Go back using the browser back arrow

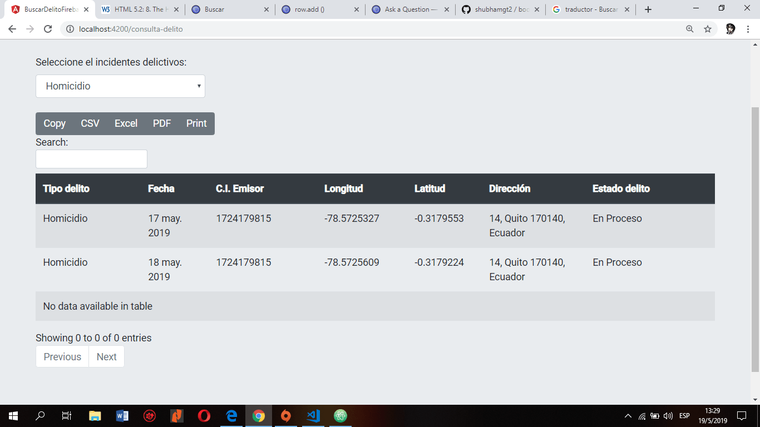[12, 29]
